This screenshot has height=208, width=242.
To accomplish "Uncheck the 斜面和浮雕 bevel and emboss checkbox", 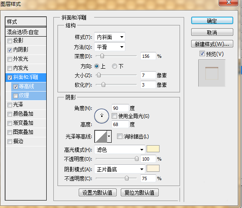I will [x=10, y=77].
